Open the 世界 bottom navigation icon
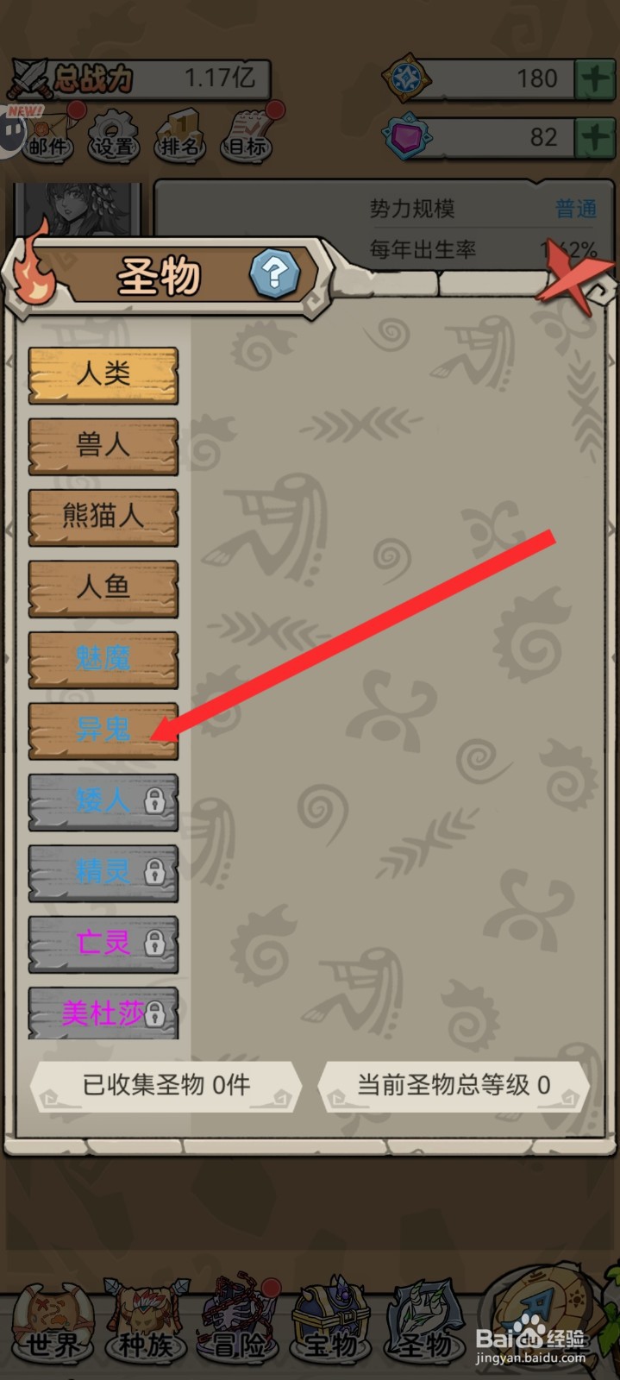 [x=53, y=1323]
